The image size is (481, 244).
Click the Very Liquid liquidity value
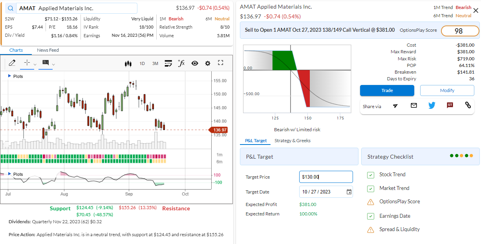coord(142,19)
